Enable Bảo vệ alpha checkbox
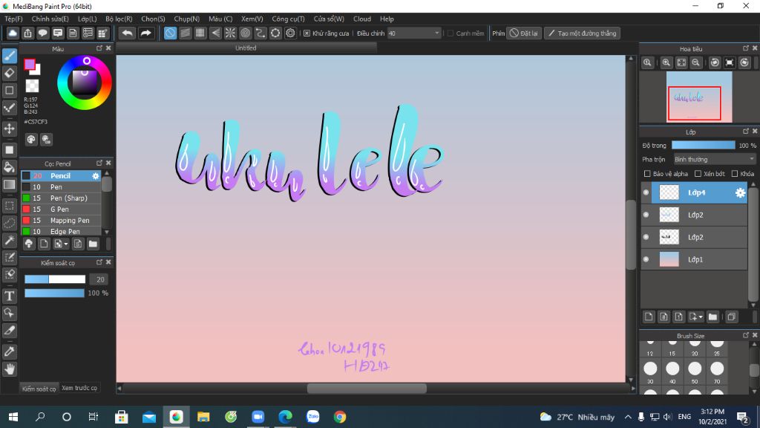760x428 pixels. 647,173
